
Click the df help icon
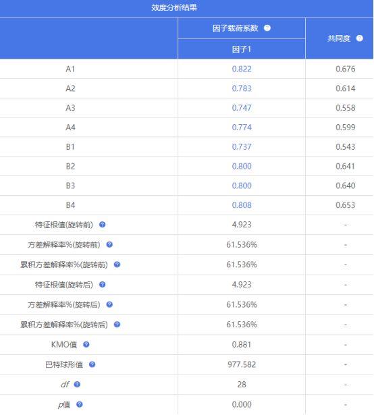click(77, 385)
